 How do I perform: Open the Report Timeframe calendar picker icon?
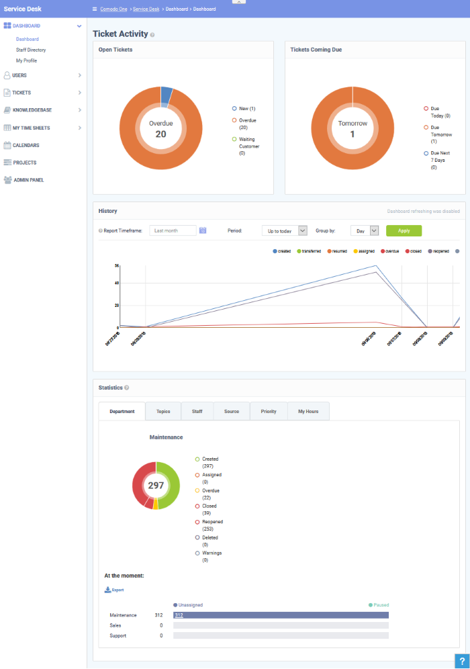tap(203, 230)
